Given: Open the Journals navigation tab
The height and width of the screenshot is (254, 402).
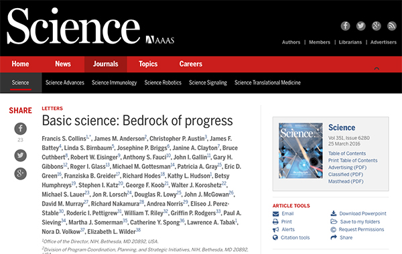Looking at the screenshot, I should tap(106, 64).
